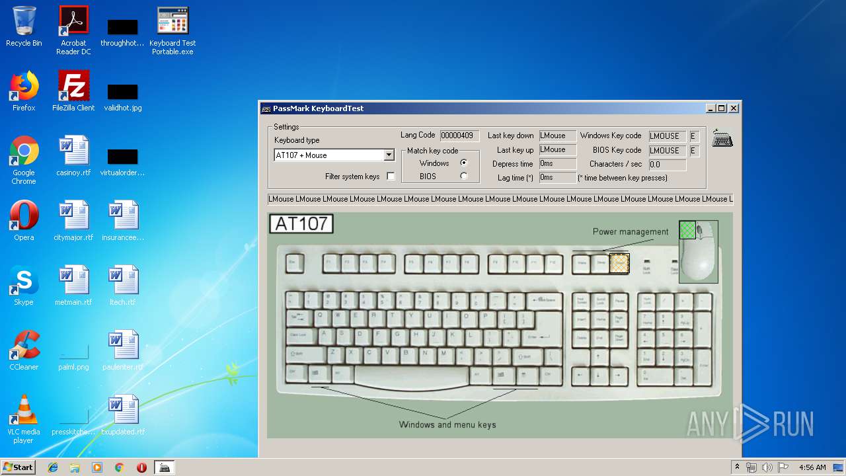The image size is (846, 476).
Task: Click the Depress time field
Action: (x=557, y=164)
